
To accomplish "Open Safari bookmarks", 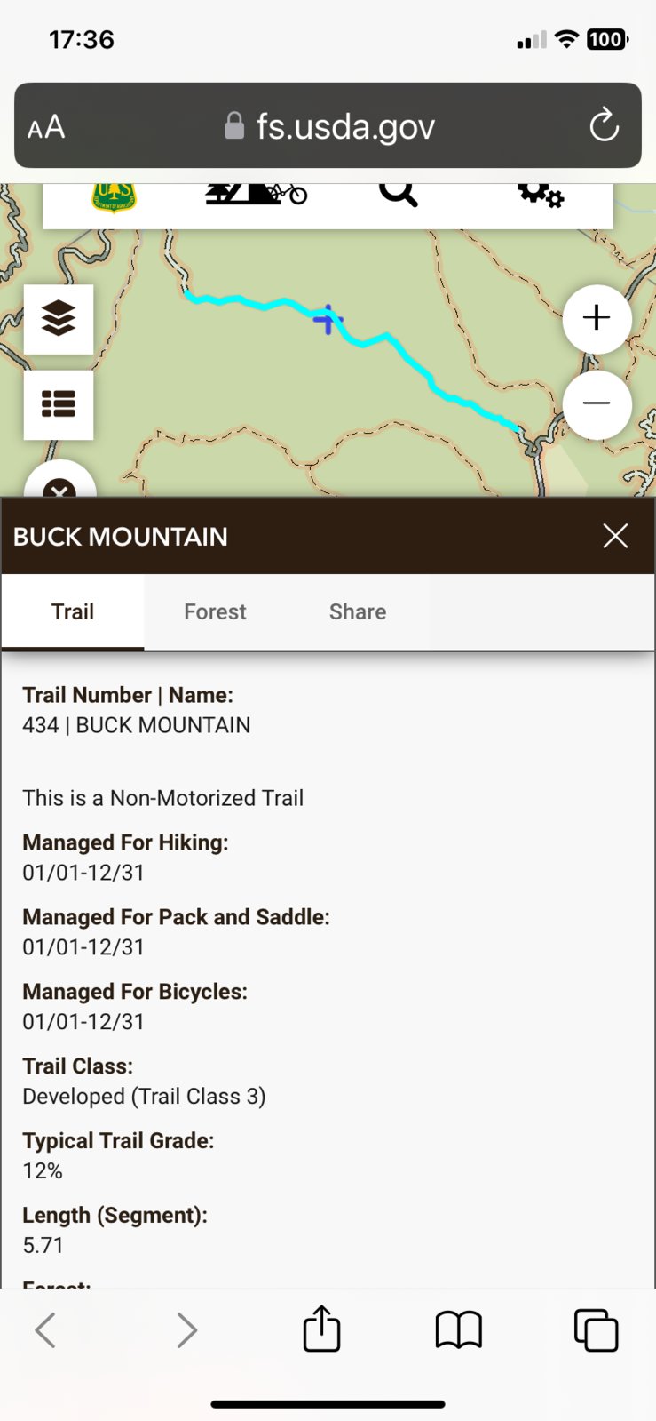I will pos(459,1330).
